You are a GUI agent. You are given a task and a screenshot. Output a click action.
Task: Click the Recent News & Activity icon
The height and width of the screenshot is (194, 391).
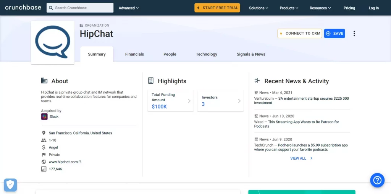[257, 81]
